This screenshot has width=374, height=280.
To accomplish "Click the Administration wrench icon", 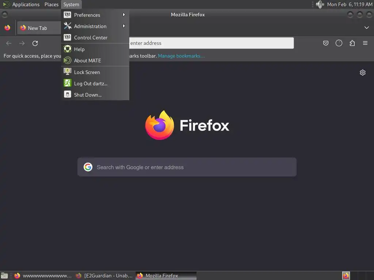I will coord(67,26).
